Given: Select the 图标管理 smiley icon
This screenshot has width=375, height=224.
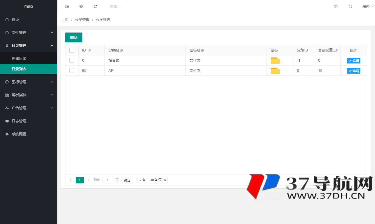Looking at the screenshot, I should 7,82.
